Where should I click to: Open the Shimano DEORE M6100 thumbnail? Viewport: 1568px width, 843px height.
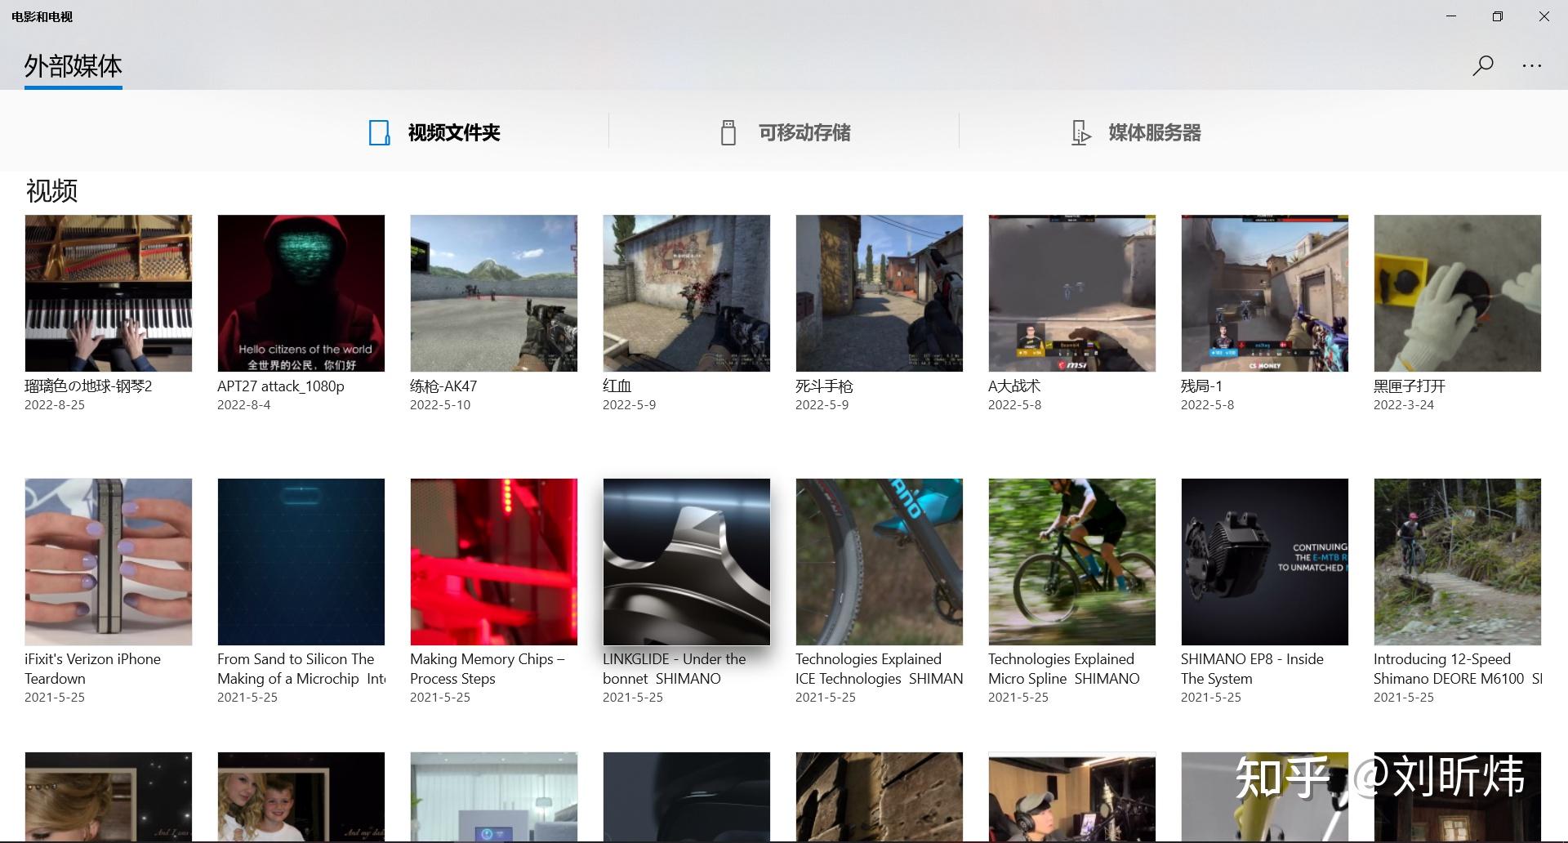coord(1458,562)
